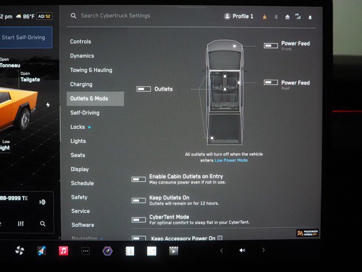
Task: Tap the Passenger Airbag Off indicator
Action: coord(308,233)
